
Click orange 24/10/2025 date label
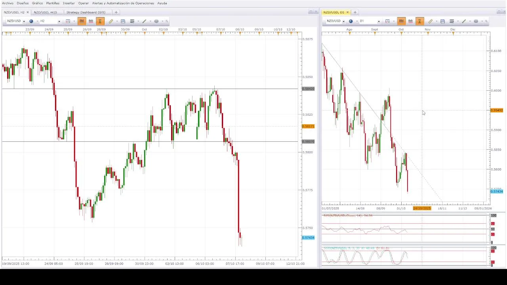pos(422,208)
